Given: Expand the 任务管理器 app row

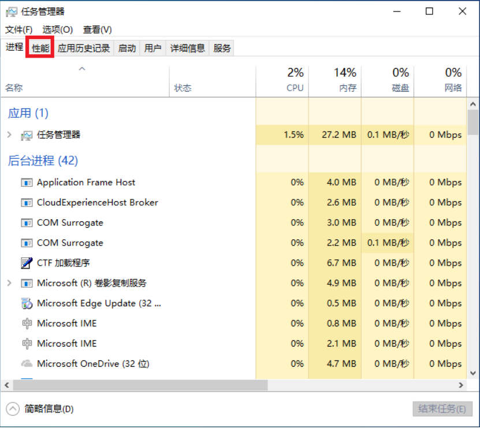Looking at the screenshot, I should click(9, 135).
